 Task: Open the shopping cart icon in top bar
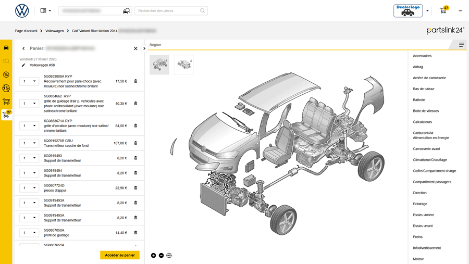click(x=443, y=10)
